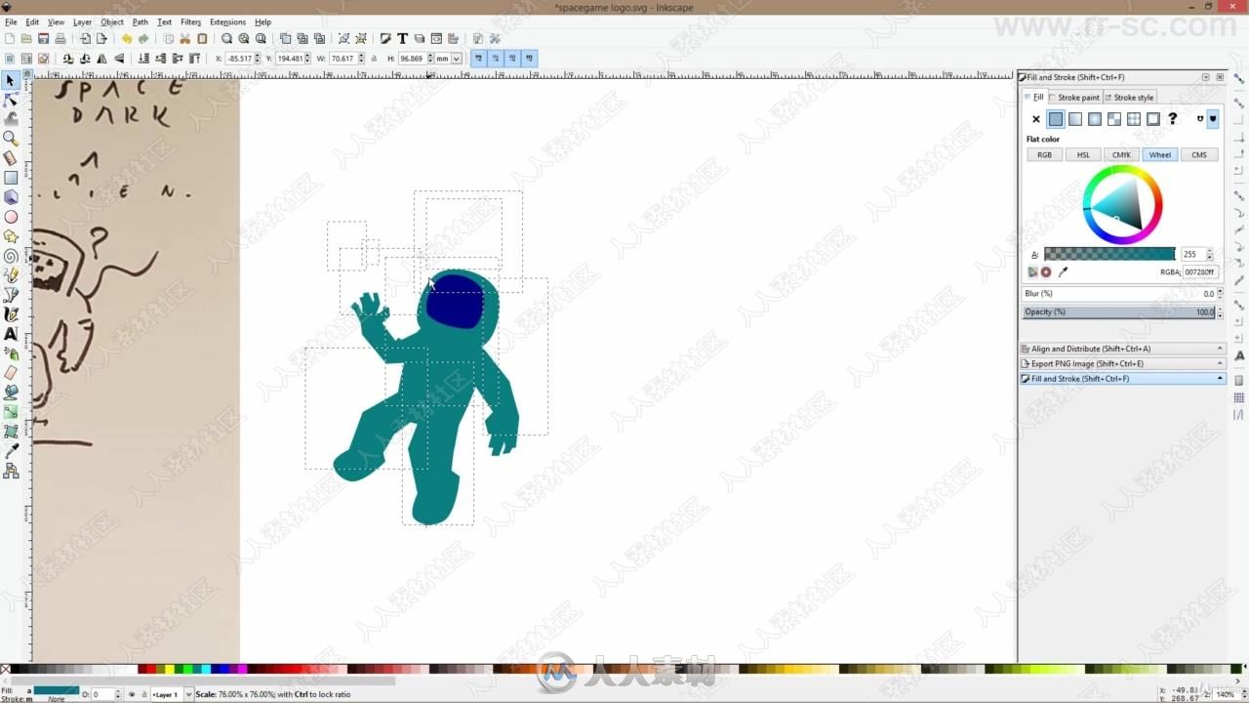
Task: Click the Undo arrow icon
Action: point(126,39)
